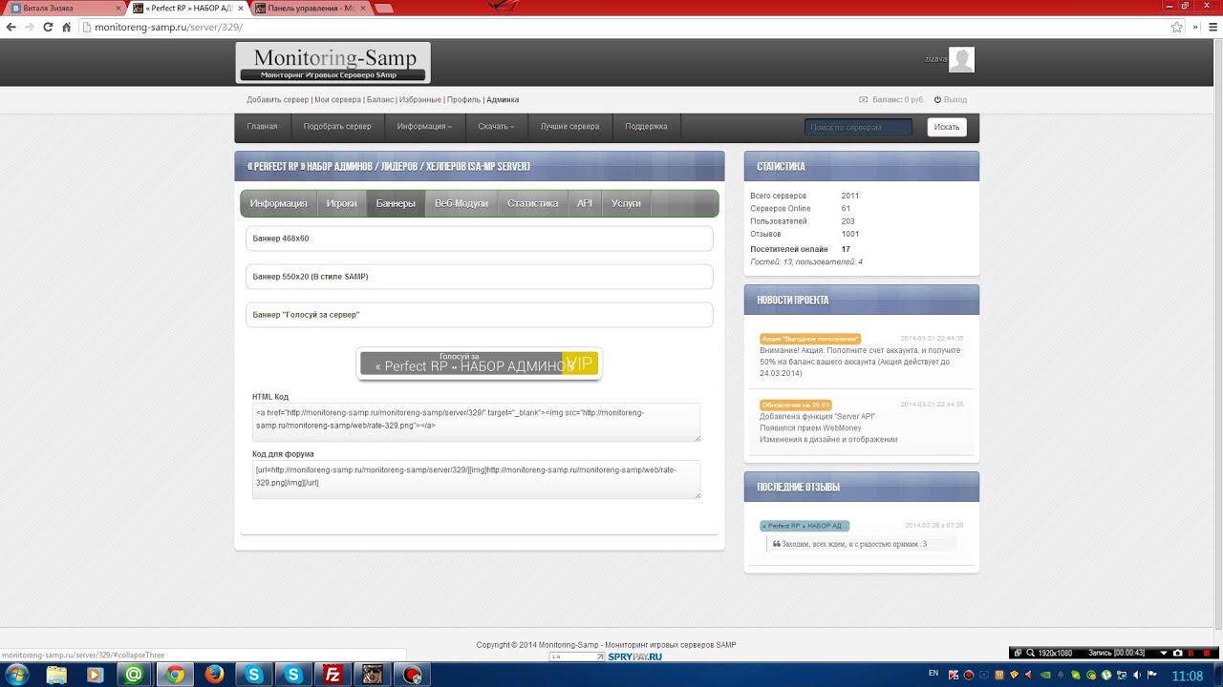Expand the recorder options dropdown arrow
1223x687 pixels.
(x=1164, y=653)
